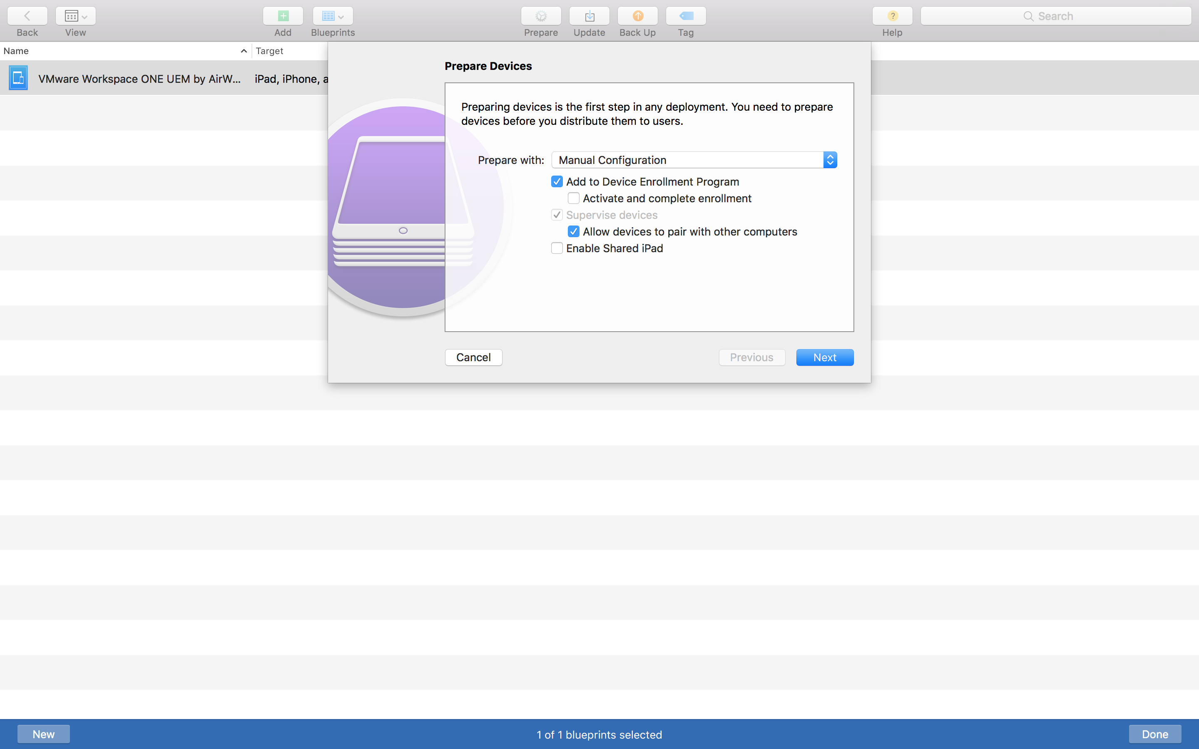Click the Update download icon
The height and width of the screenshot is (749, 1199).
[x=589, y=16]
